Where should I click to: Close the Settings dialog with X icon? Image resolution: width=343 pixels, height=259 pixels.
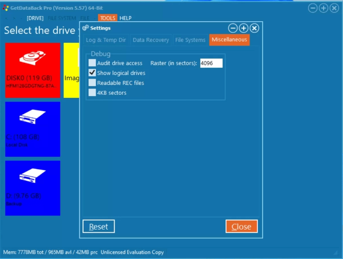point(254,28)
